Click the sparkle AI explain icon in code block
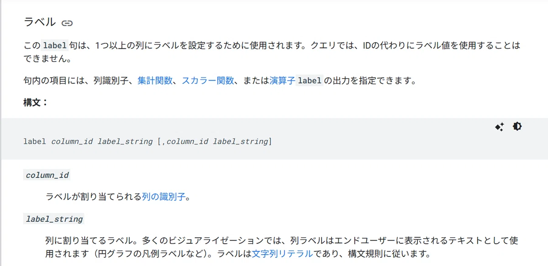Viewport: 548px width, 266px height. (500, 127)
